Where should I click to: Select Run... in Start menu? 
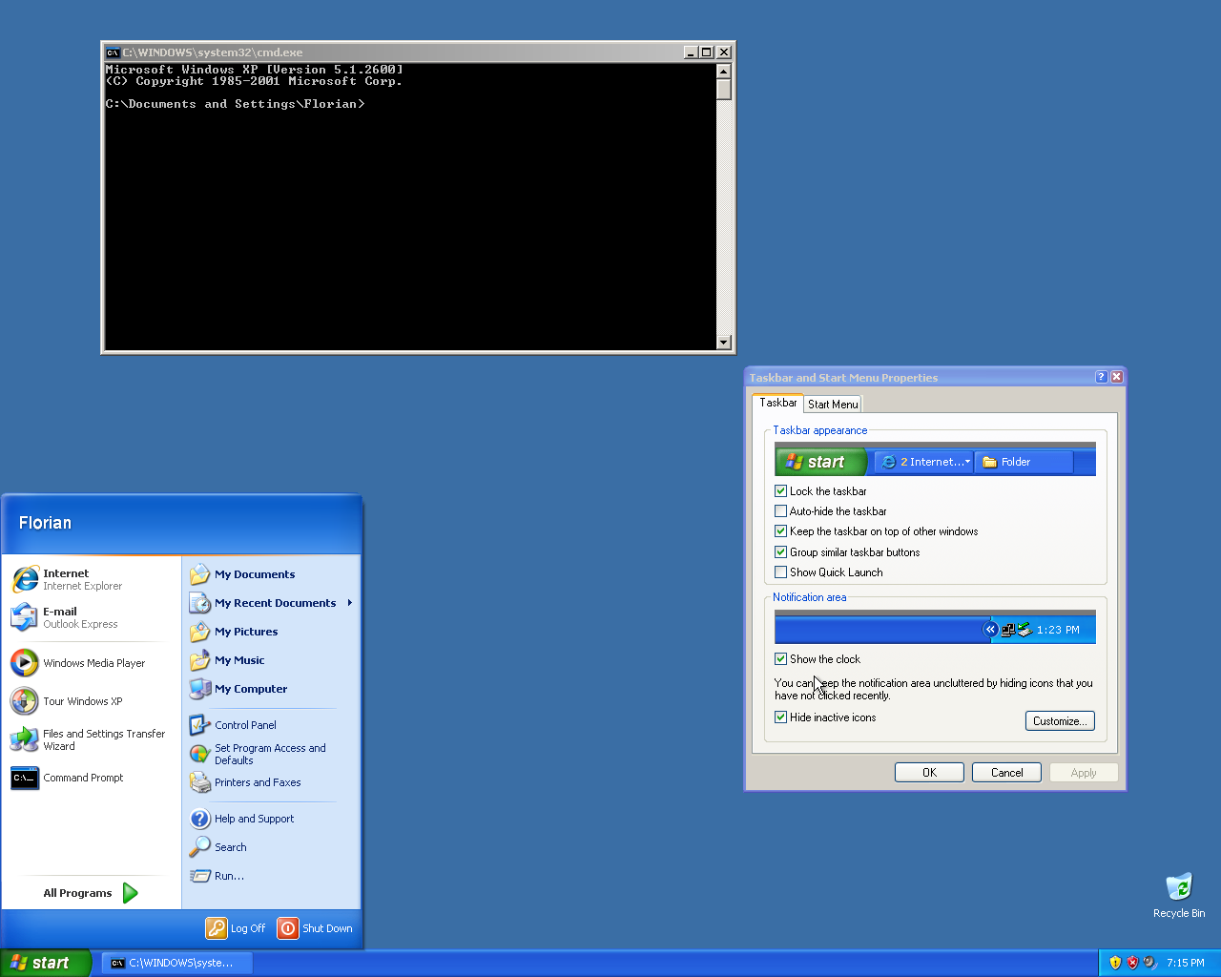pos(229,876)
